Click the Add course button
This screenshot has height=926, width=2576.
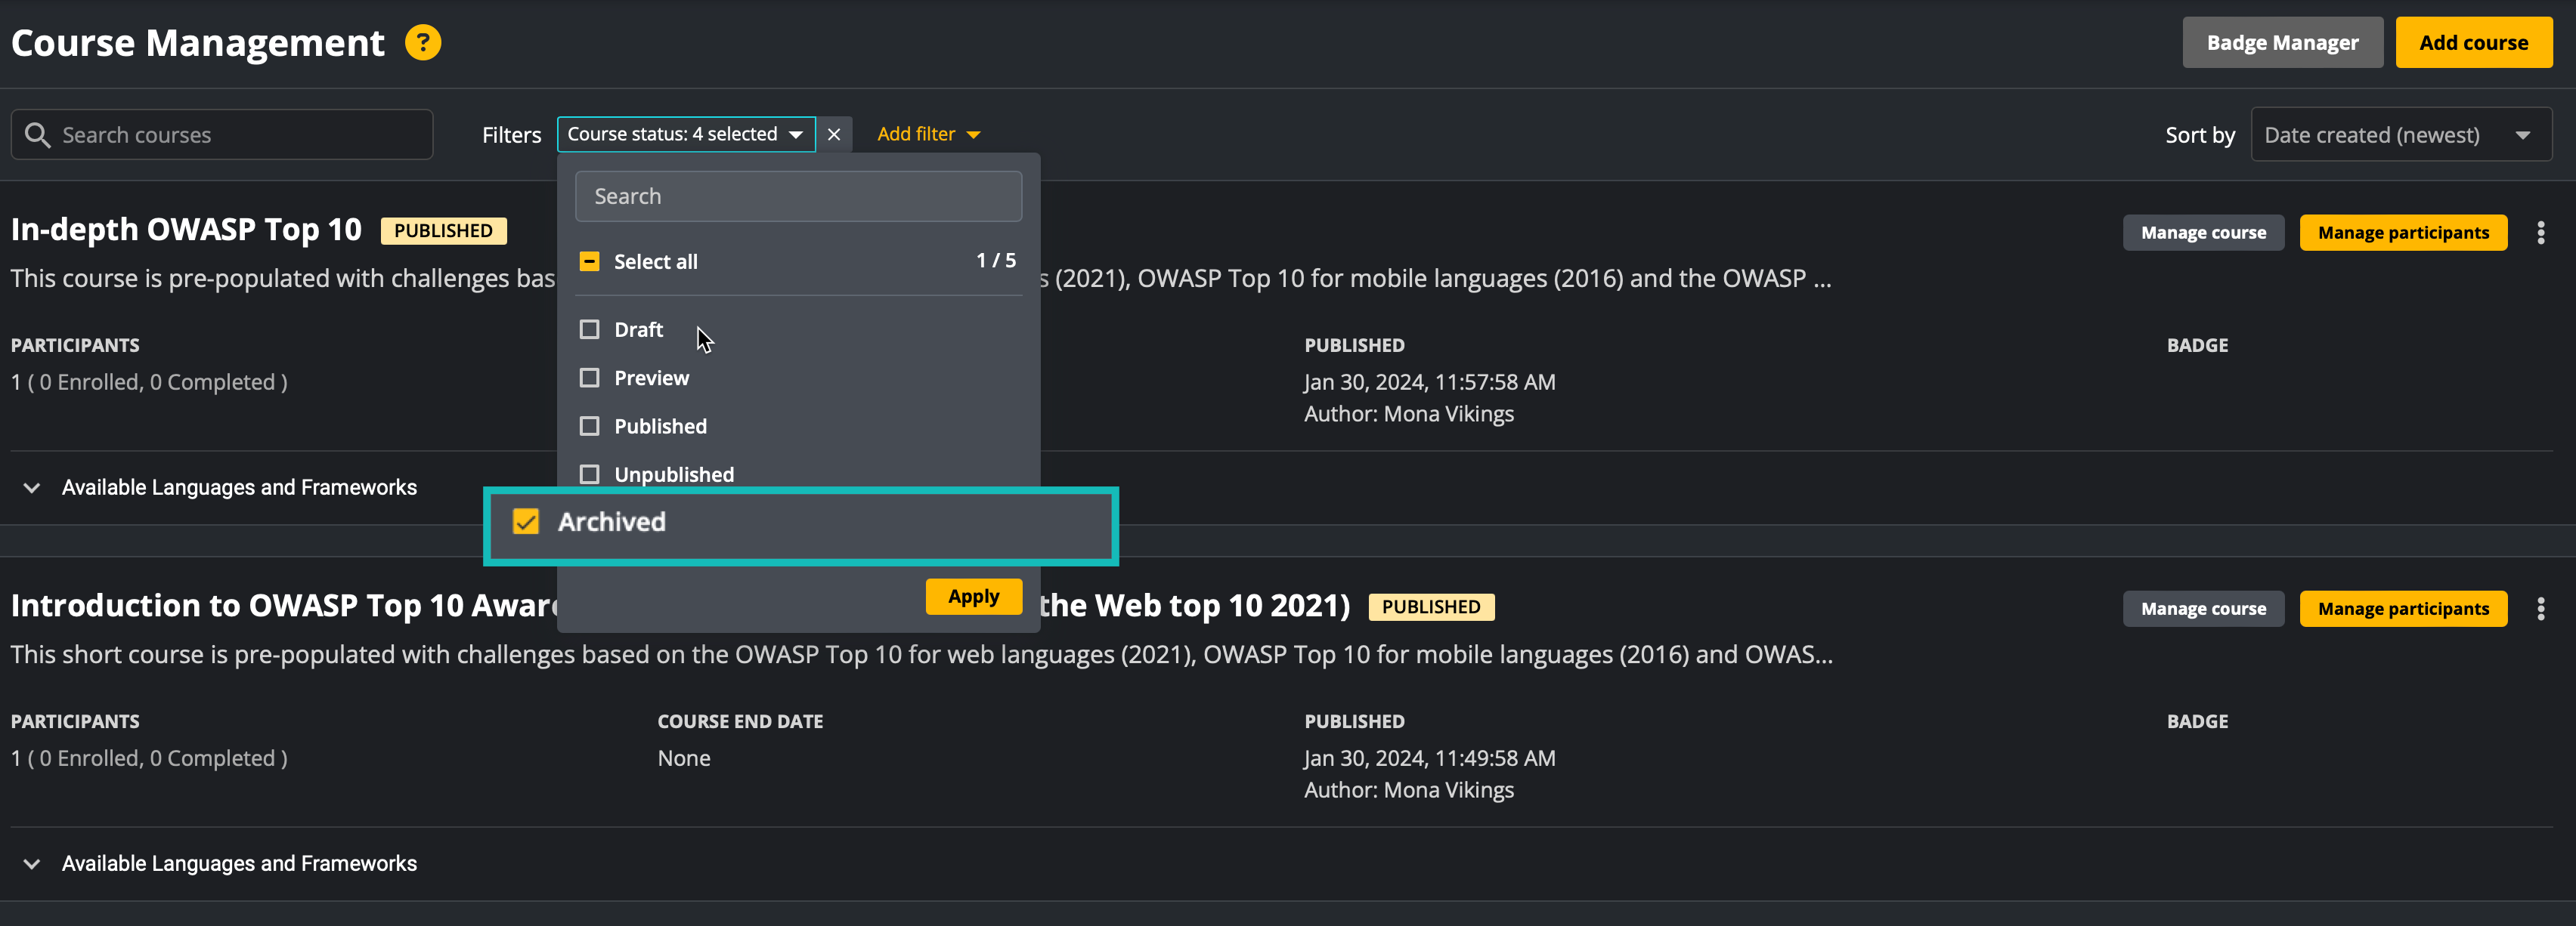[x=2473, y=43]
